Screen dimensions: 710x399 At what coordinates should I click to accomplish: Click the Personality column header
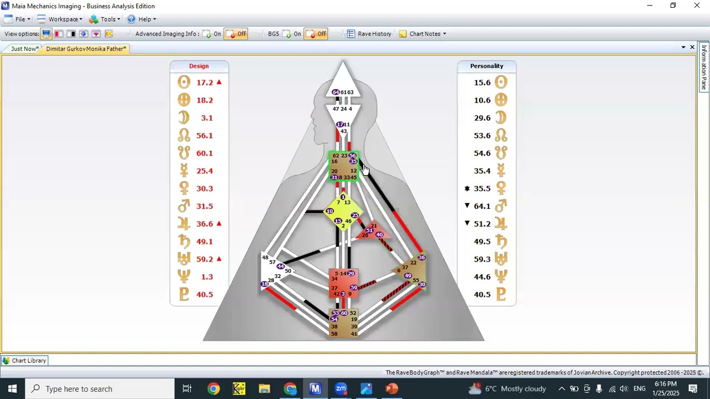point(486,66)
